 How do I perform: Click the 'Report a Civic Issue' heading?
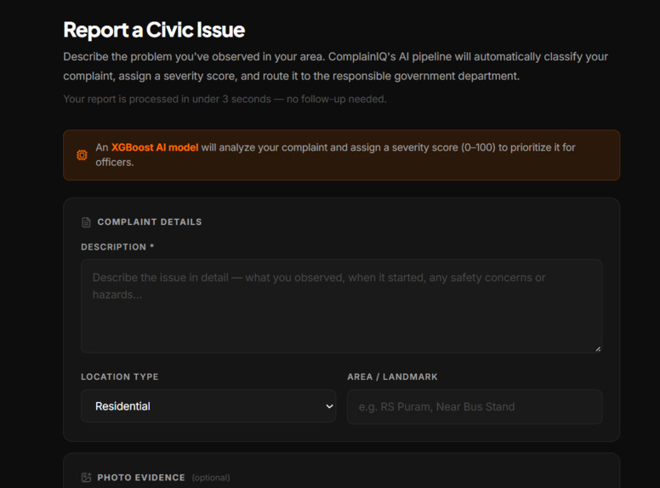(x=154, y=30)
